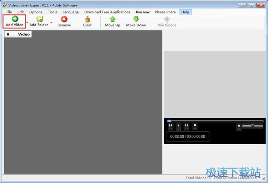Open the Options menu
The width and height of the screenshot is (268, 183).
(x=36, y=12)
